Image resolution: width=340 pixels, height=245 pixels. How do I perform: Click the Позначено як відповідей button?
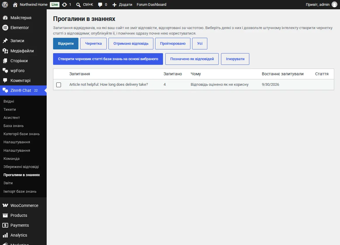click(x=192, y=59)
